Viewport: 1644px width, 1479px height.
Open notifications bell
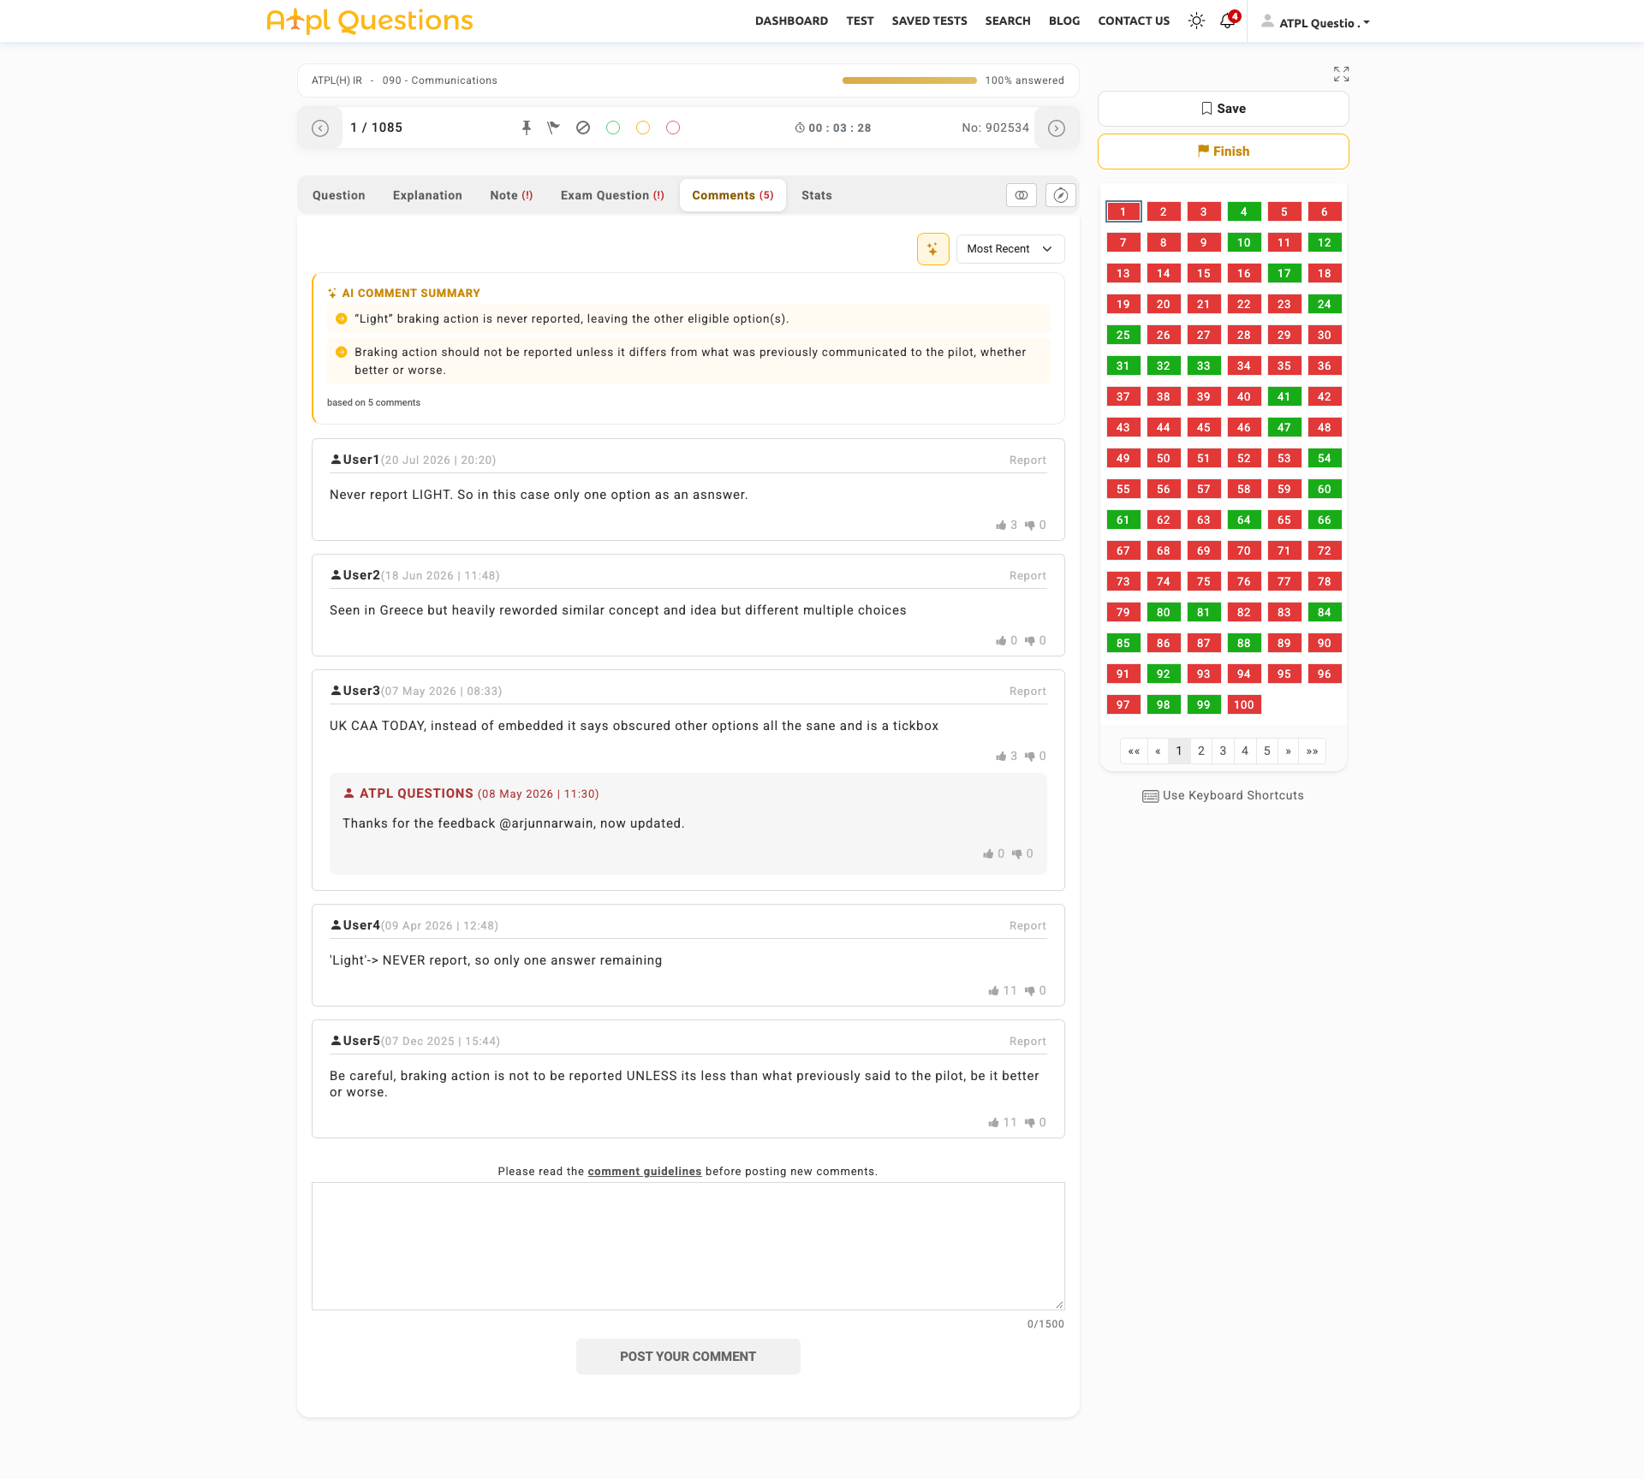pyautogui.click(x=1227, y=21)
